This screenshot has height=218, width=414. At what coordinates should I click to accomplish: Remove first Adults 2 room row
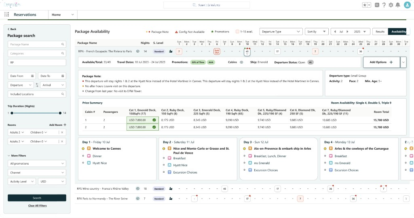click(x=62, y=132)
